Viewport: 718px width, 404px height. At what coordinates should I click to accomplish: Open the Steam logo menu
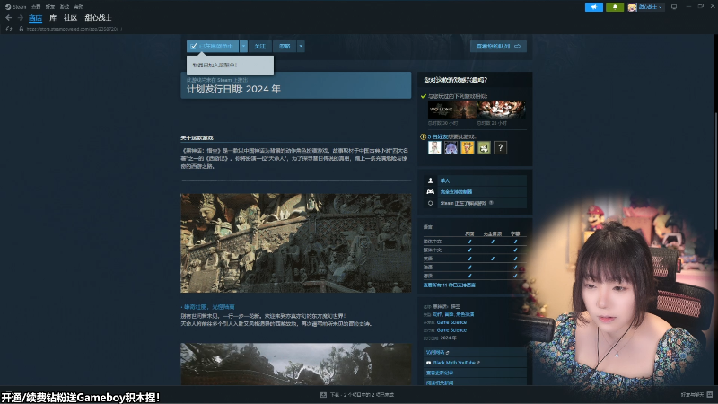(x=15, y=7)
